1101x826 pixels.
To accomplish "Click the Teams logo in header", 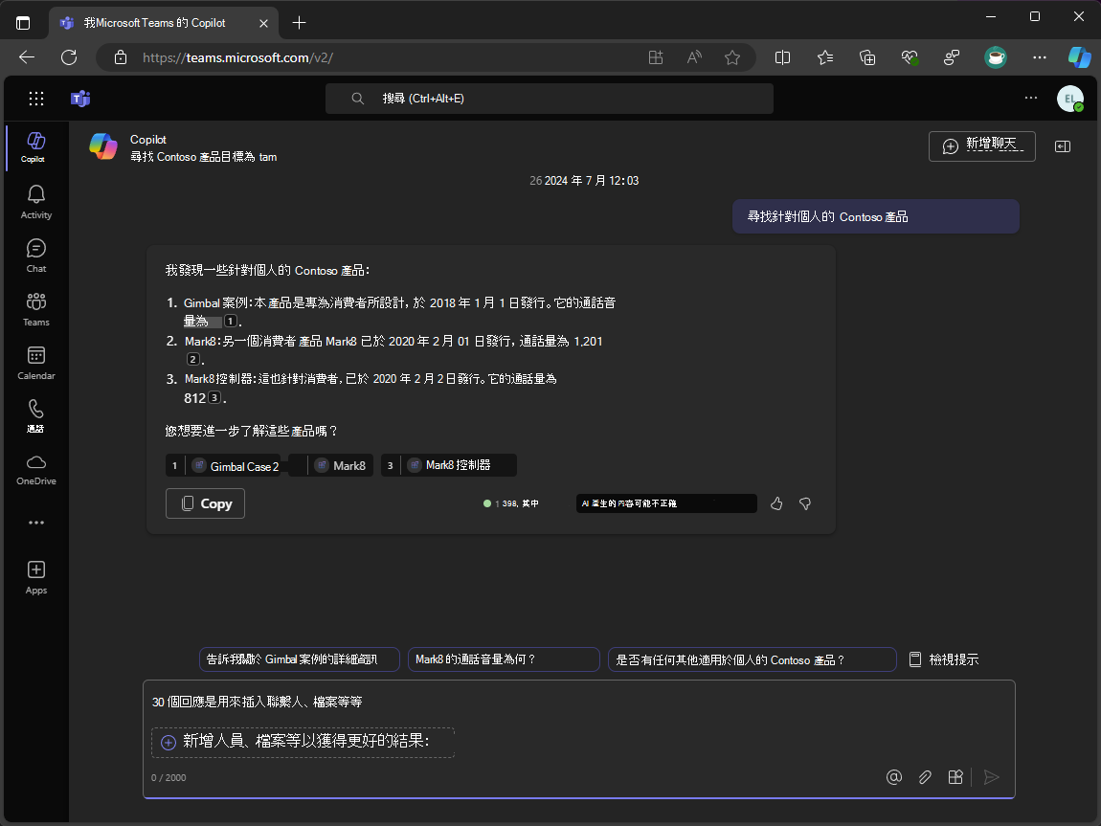I will point(80,99).
